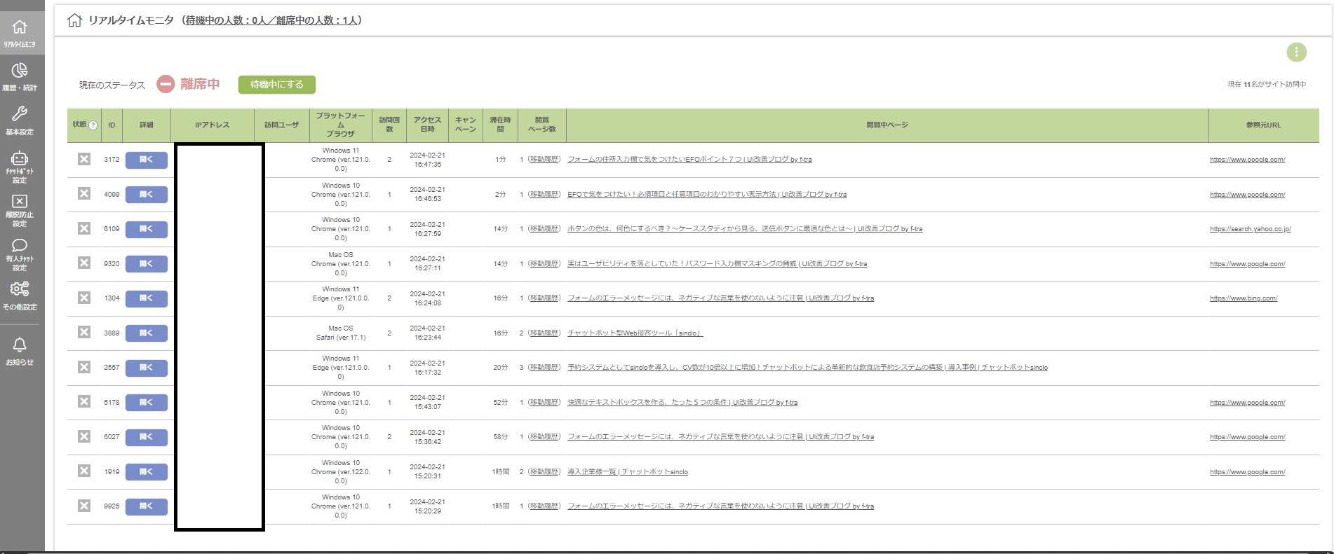Click the status X icon for ID 3172

tap(84, 159)
